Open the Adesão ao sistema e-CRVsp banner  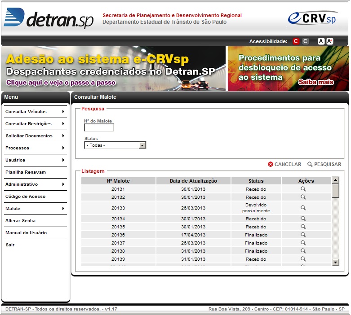pos(113,69)
